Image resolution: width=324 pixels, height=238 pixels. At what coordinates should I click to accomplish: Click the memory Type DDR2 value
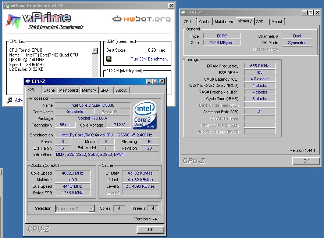click(x=222, y=36)
